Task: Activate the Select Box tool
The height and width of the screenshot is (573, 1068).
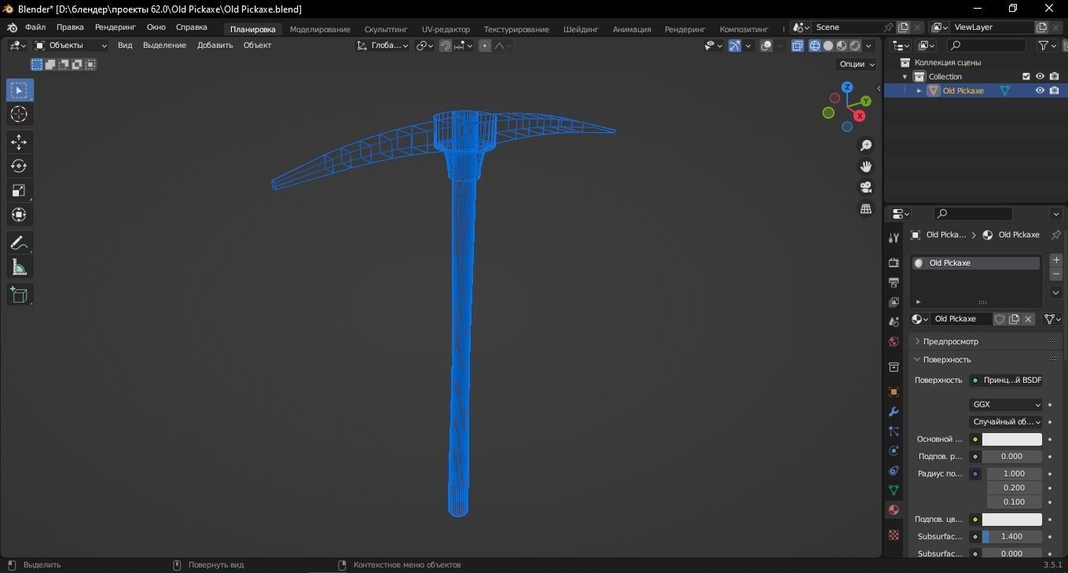Action: tap(19, 90)
